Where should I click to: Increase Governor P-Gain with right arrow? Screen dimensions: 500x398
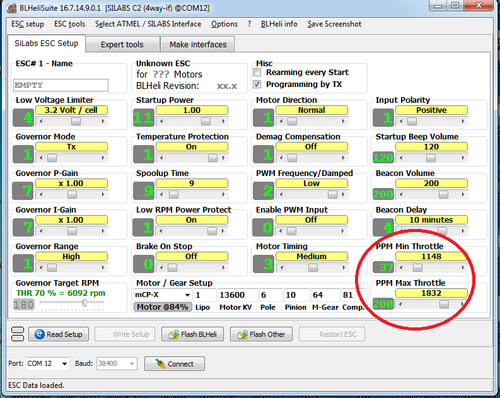(x=103, y=194)
